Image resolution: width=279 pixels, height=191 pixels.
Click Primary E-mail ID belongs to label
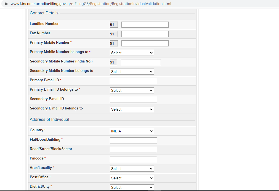tap(54, 90)
